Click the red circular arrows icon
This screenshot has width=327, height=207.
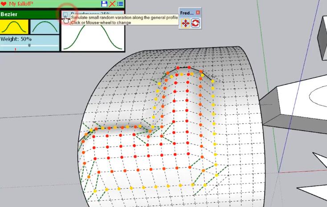(x=195, y=23)
